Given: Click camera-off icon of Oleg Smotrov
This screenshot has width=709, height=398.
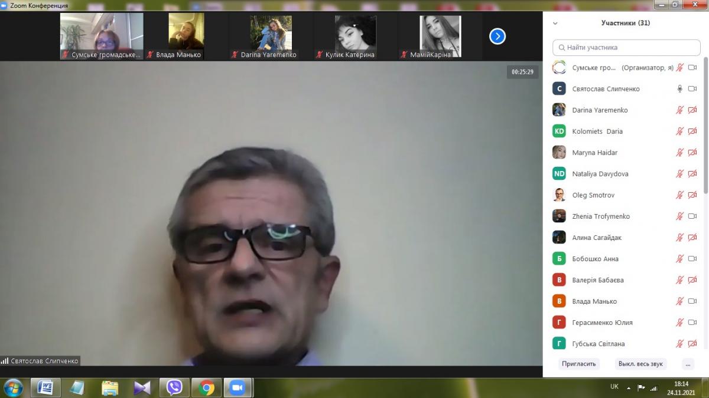Looking at the screenshot, I should (x=692, y=195).
